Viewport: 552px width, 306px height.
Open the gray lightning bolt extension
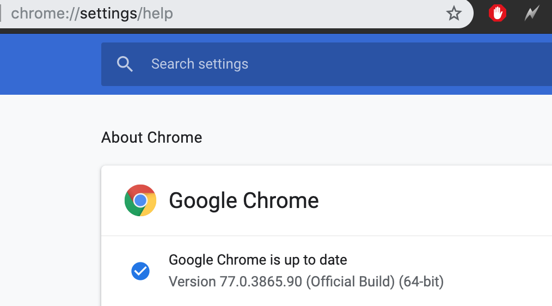pos(532,14)
